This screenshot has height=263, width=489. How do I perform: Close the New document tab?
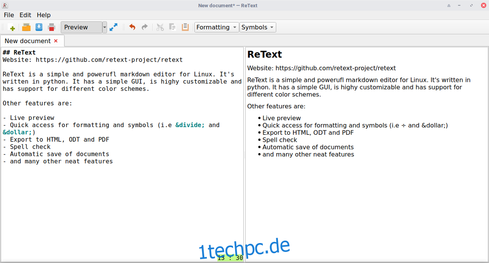pos(56,41)
